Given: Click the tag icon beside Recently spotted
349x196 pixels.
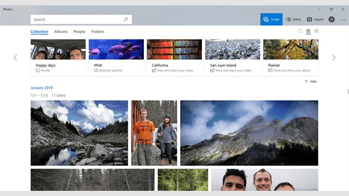Looking at the screenshot, I should click(96, 71).
